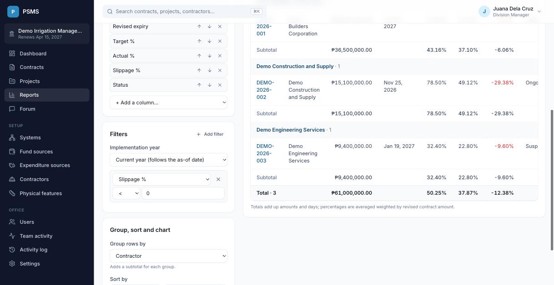Click the PSMS logo icon

(13, 11)
